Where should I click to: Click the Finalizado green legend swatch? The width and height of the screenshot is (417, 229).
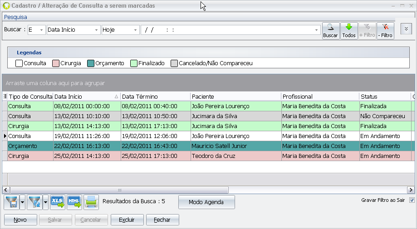click(x=134, y=63)
